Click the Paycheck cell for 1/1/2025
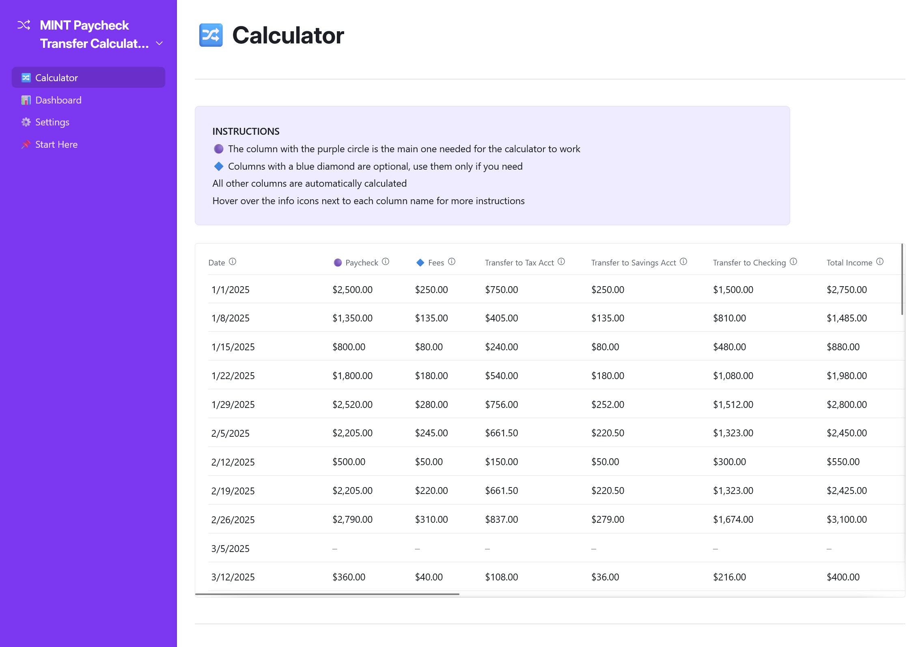 click(x=352, y=290)
